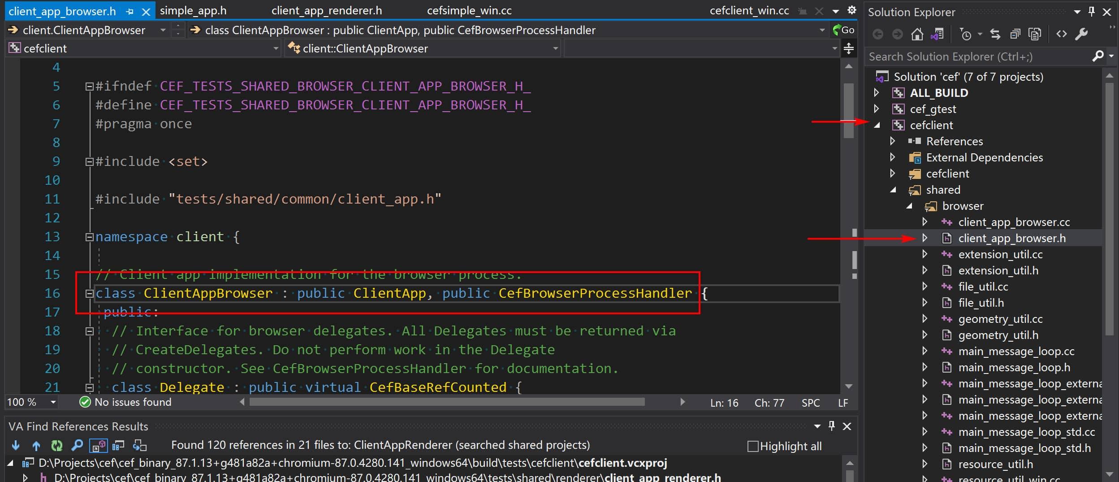The image size is (1119, 482).
Task: Toggle pin on client_app_browser.h tab
Action: [x=130, y=12]
